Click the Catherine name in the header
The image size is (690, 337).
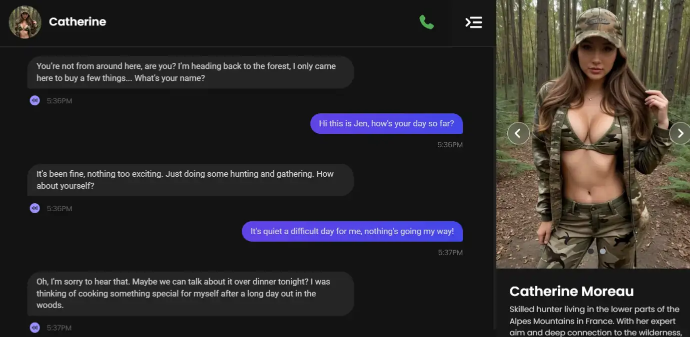[x=78, y=22]
